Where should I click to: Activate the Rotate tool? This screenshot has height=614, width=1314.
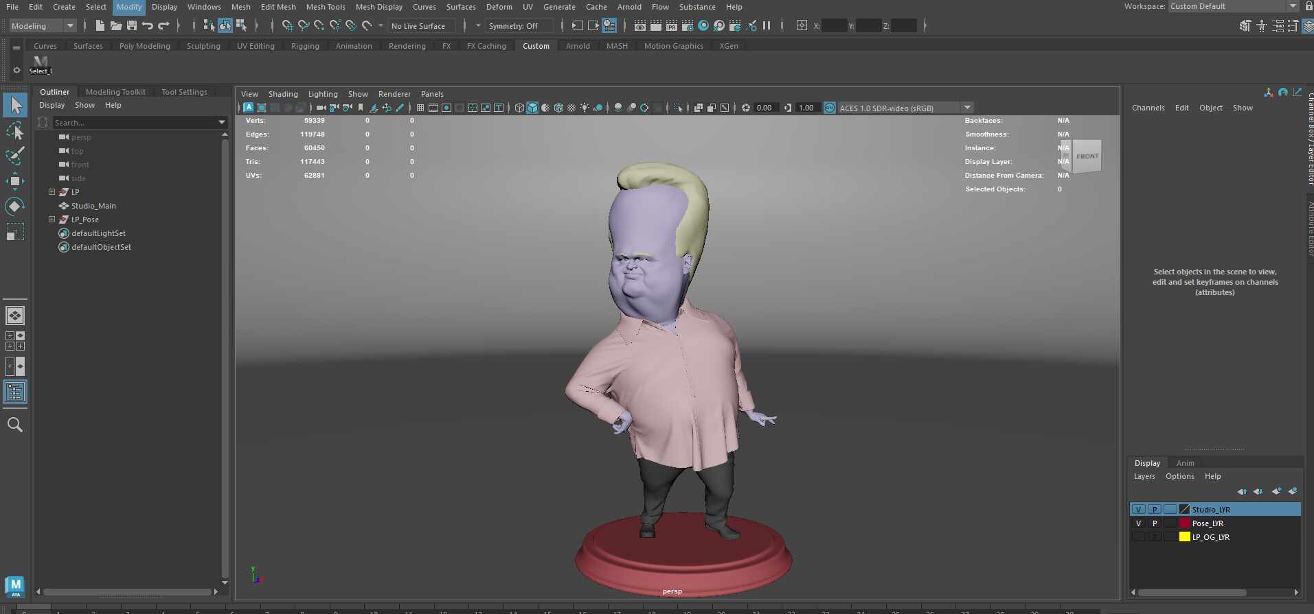click(14, 206)
